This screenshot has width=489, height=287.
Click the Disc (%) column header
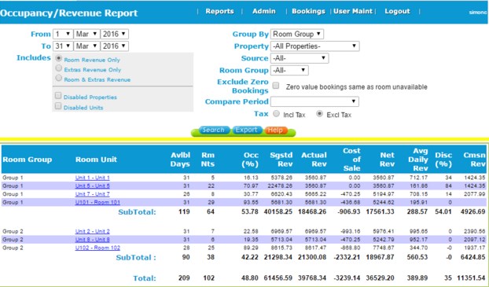point(443,160)
